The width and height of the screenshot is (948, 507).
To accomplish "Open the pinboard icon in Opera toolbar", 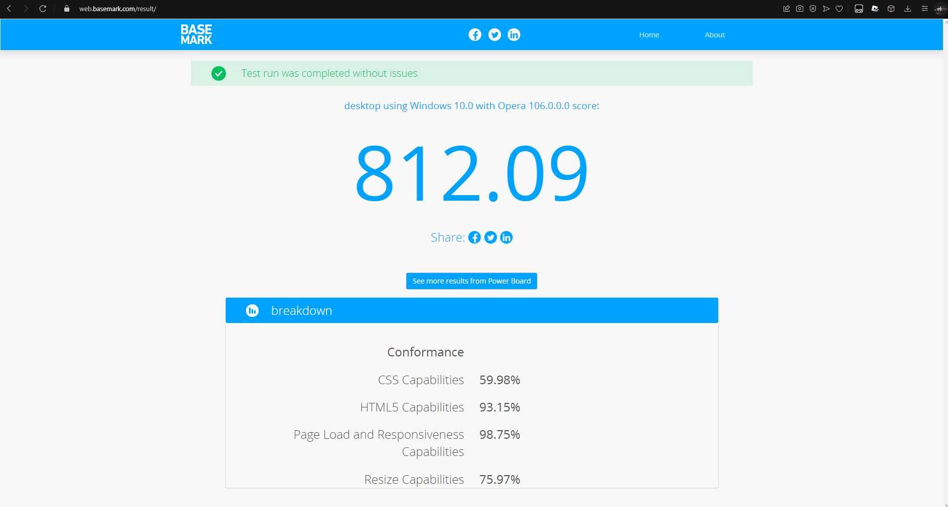I will point(787,9).
